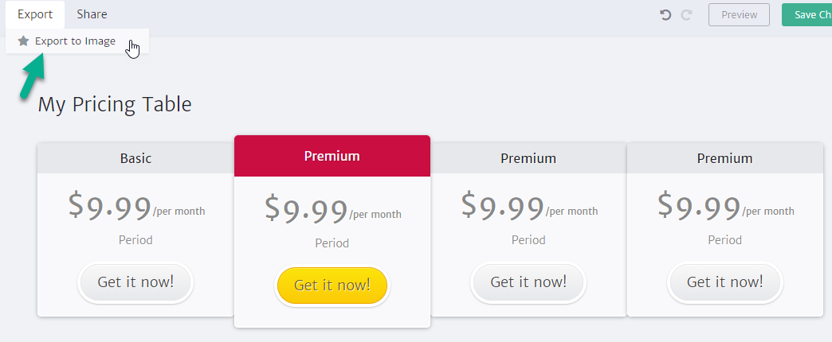Select the red Premium header
Screen dimensions: 832x342
click(x=332, y=156)
